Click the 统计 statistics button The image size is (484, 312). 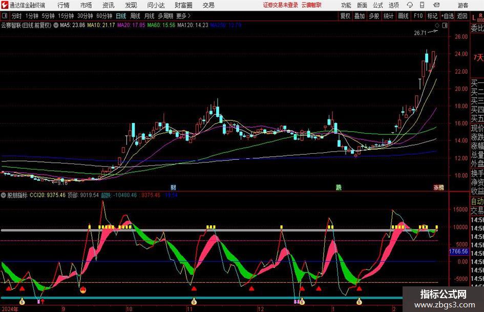(x=388, y=16)
